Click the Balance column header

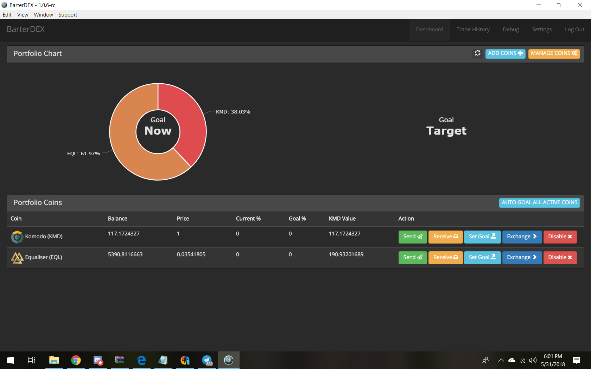coord(117,219)
